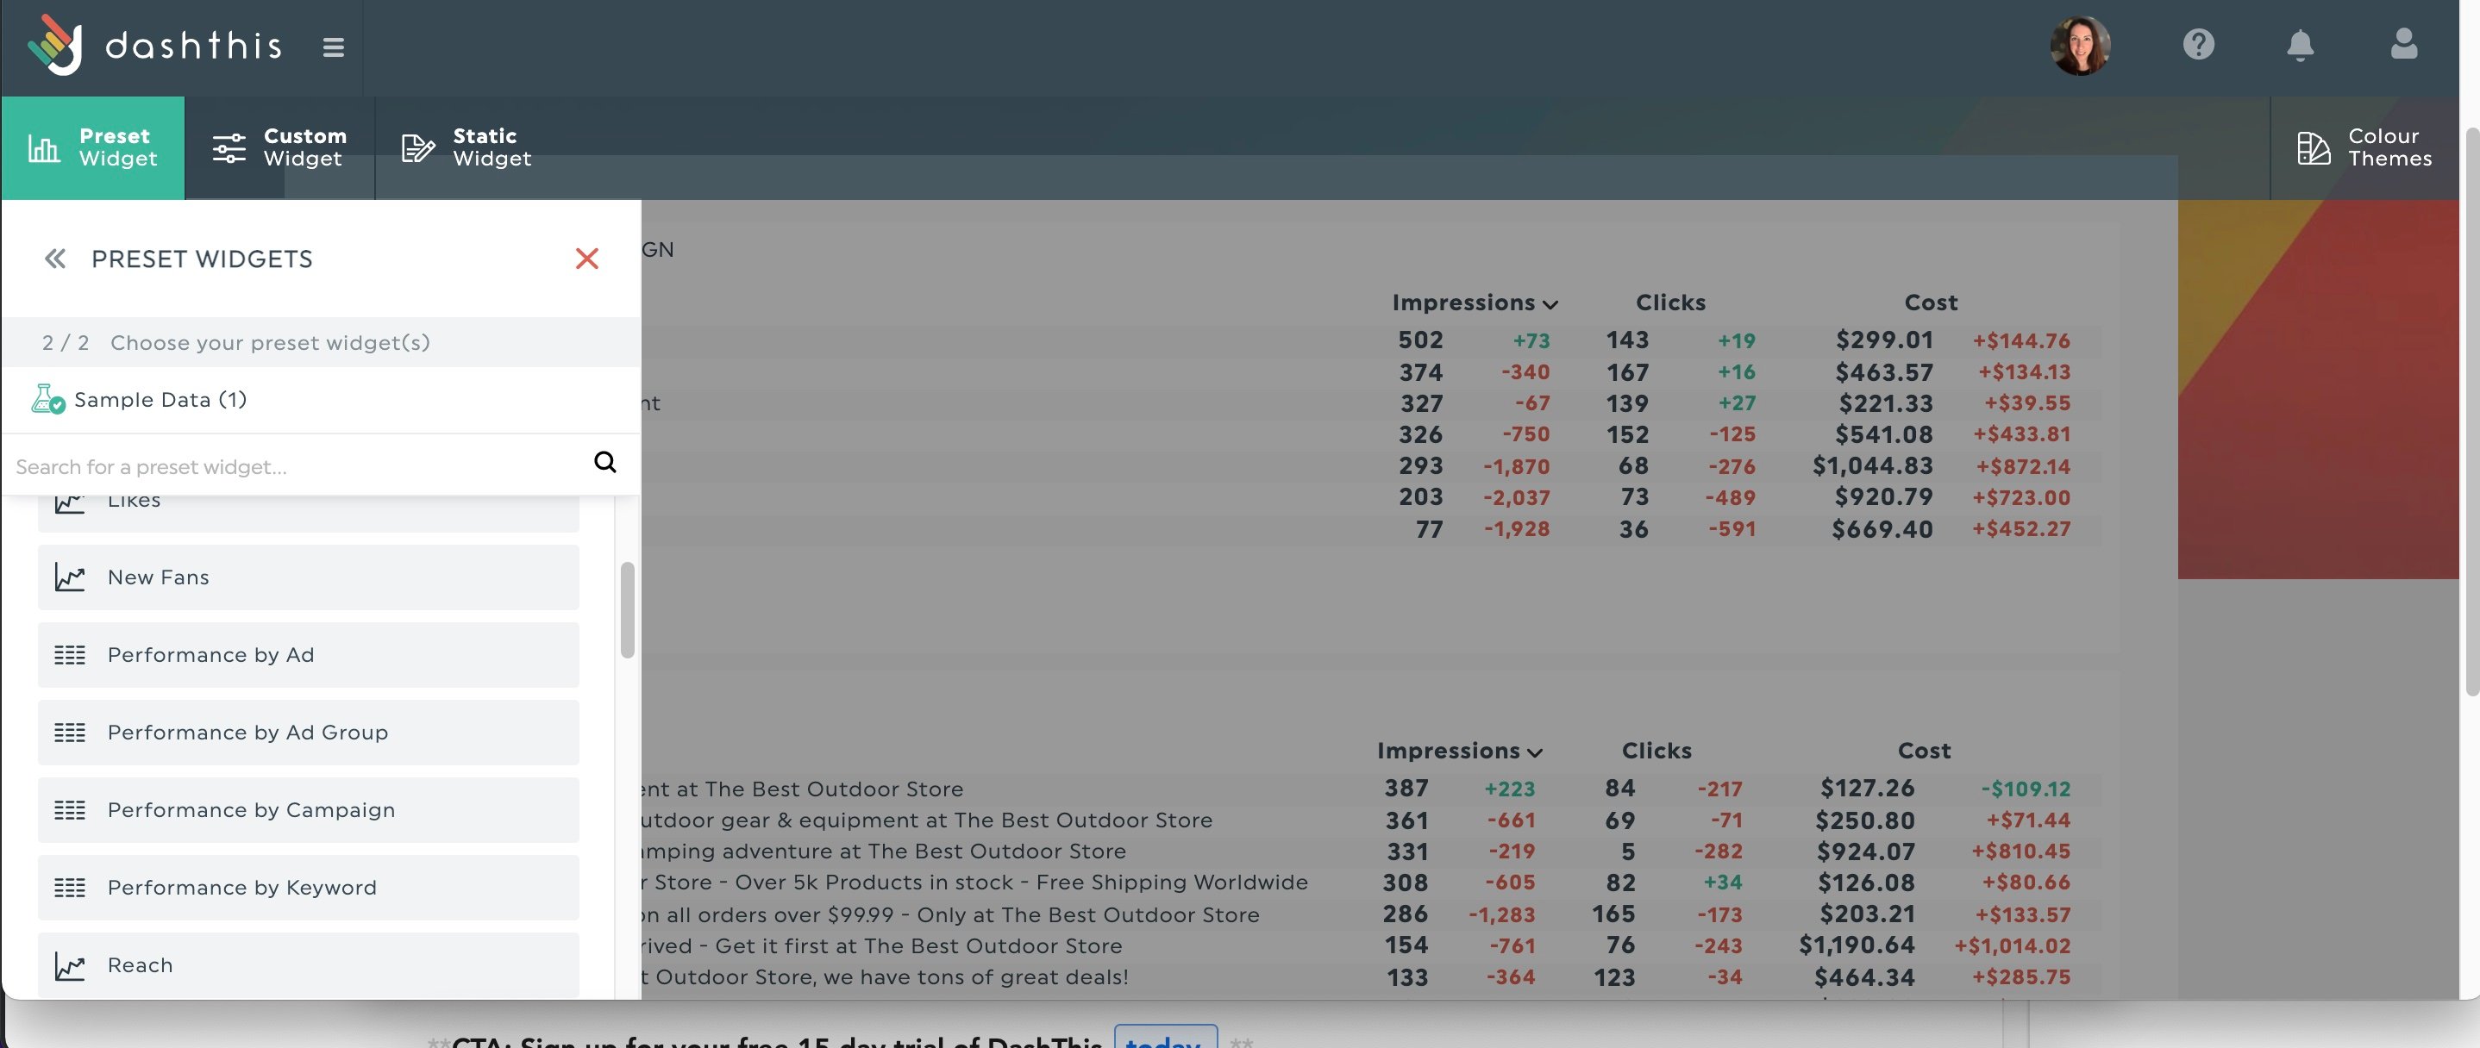
Task: Focus the preset widget search field
Action: pyautogui.click(x=298, y=465)
